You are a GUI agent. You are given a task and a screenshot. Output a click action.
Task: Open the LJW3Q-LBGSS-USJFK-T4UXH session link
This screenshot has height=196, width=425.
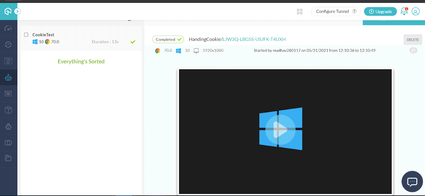(254, 39)
